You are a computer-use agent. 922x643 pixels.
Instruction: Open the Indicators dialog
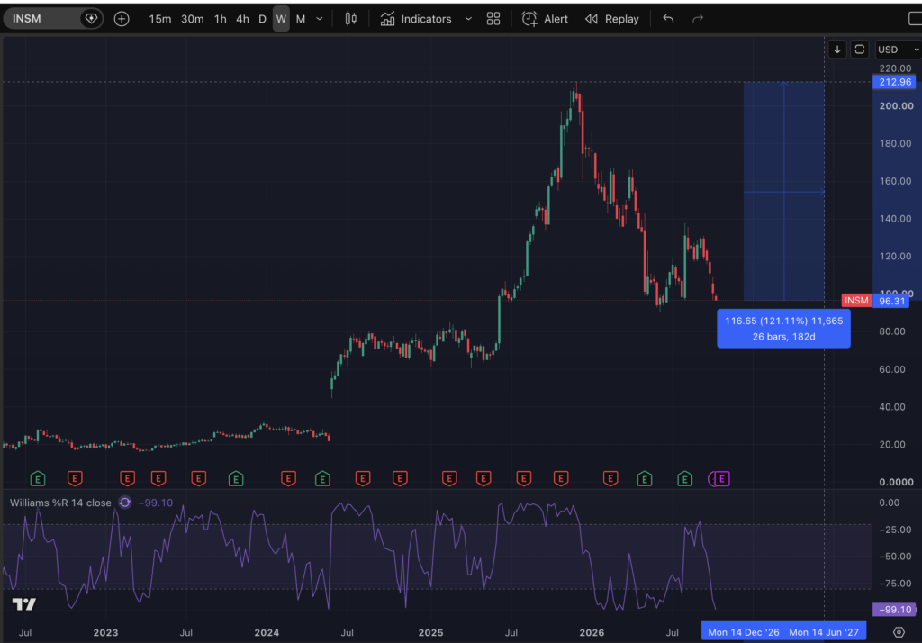pyautogui.click(x=416, y=19)
